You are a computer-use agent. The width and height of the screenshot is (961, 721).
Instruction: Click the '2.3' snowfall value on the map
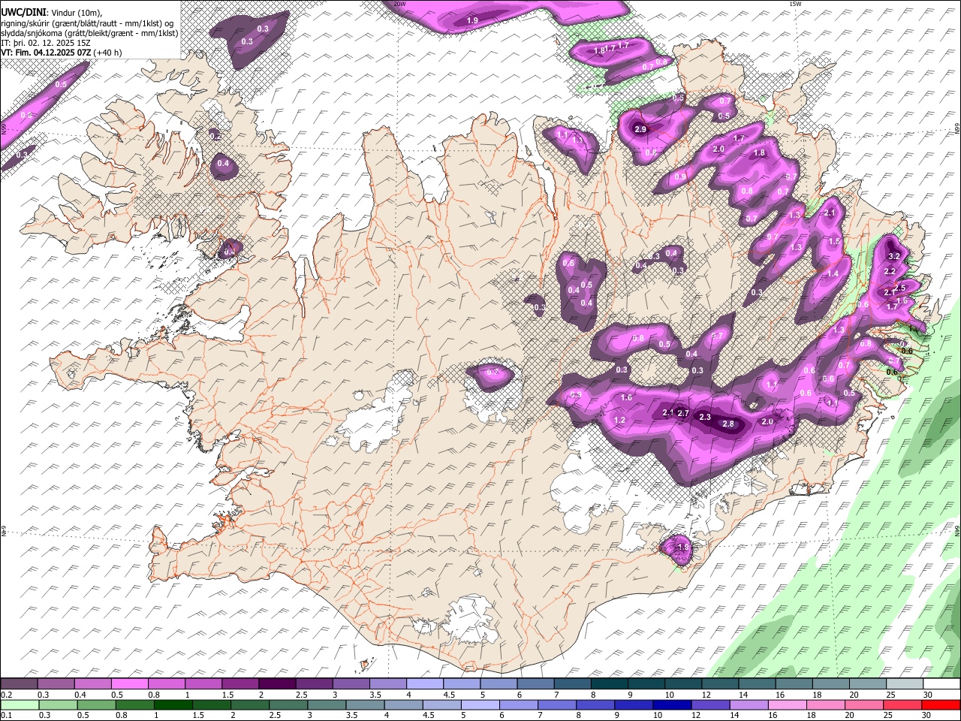tap(704, 417)
